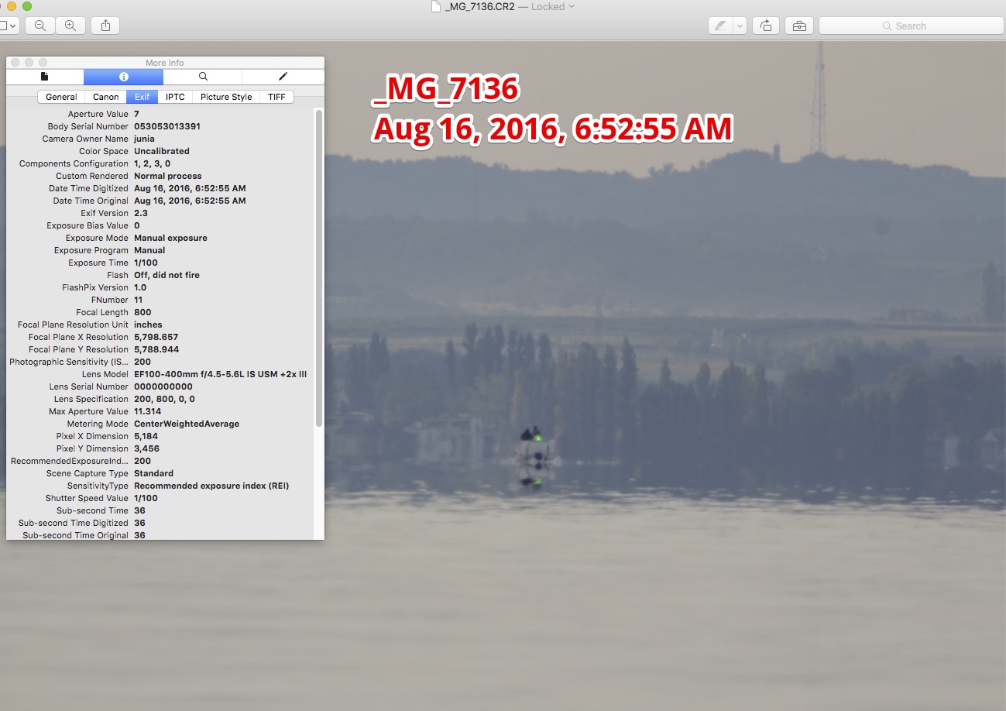Show the Markup toolbar toolbox icon
1006x711 pixels.
pos(799,26)
